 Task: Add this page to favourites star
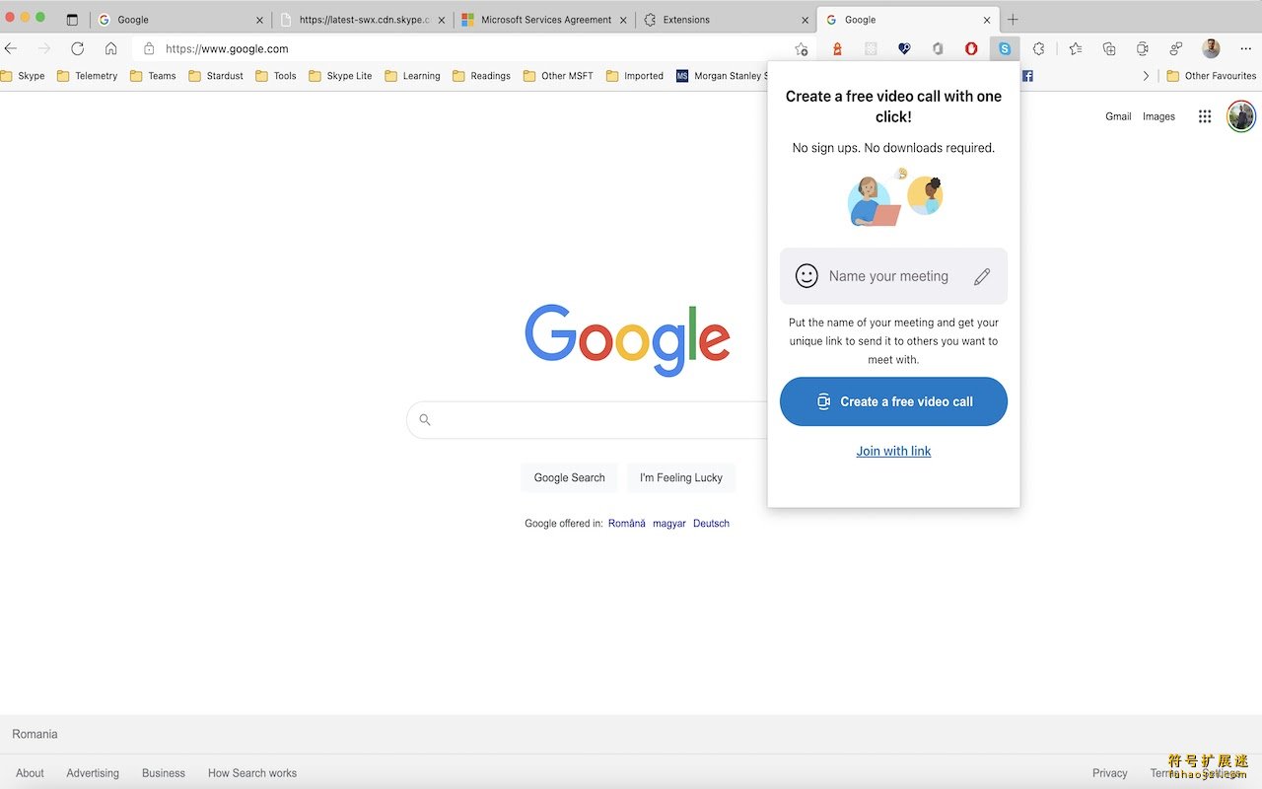(x=801, y=48)
